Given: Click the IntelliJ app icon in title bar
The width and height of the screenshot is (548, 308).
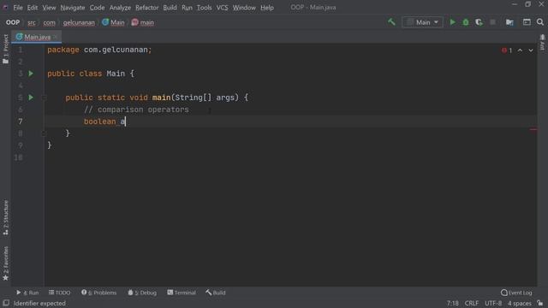Looking at the screenshot, I should [5, 7].
